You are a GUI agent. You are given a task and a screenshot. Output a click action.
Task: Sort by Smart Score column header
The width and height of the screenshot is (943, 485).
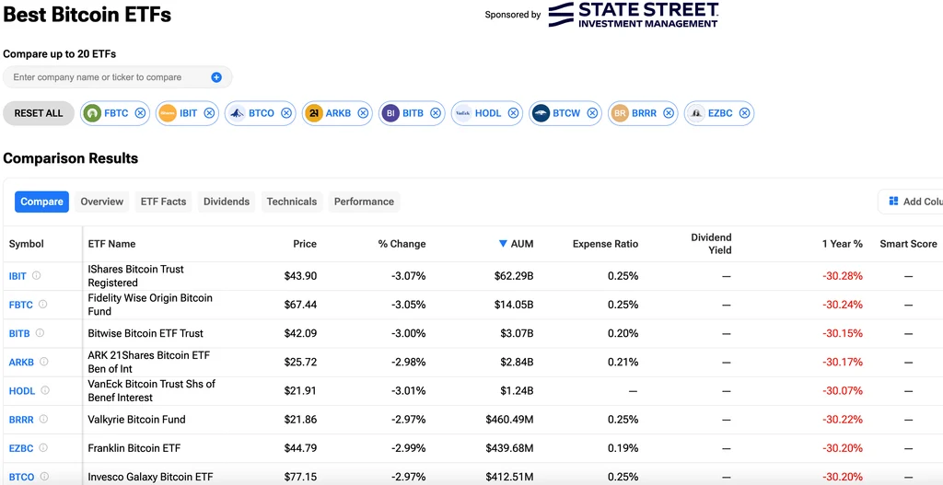[x=908, y=243]
